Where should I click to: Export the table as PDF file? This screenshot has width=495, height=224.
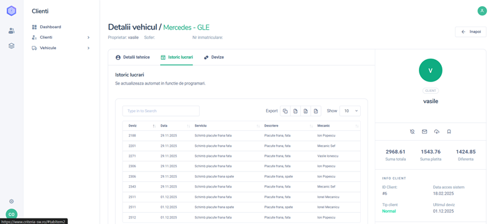316,111
